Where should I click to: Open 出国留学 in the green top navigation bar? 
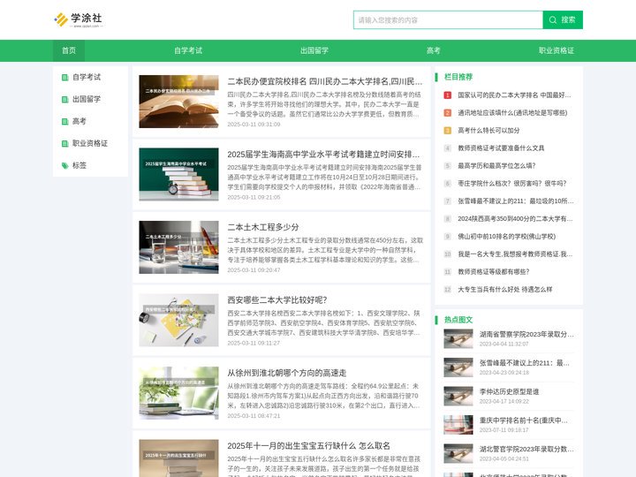314,50
